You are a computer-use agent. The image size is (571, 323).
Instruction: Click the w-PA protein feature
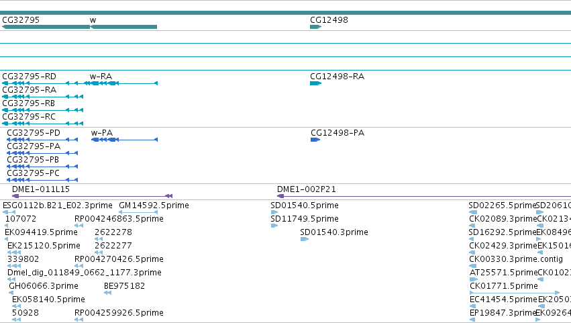click(x=124, y=140)
